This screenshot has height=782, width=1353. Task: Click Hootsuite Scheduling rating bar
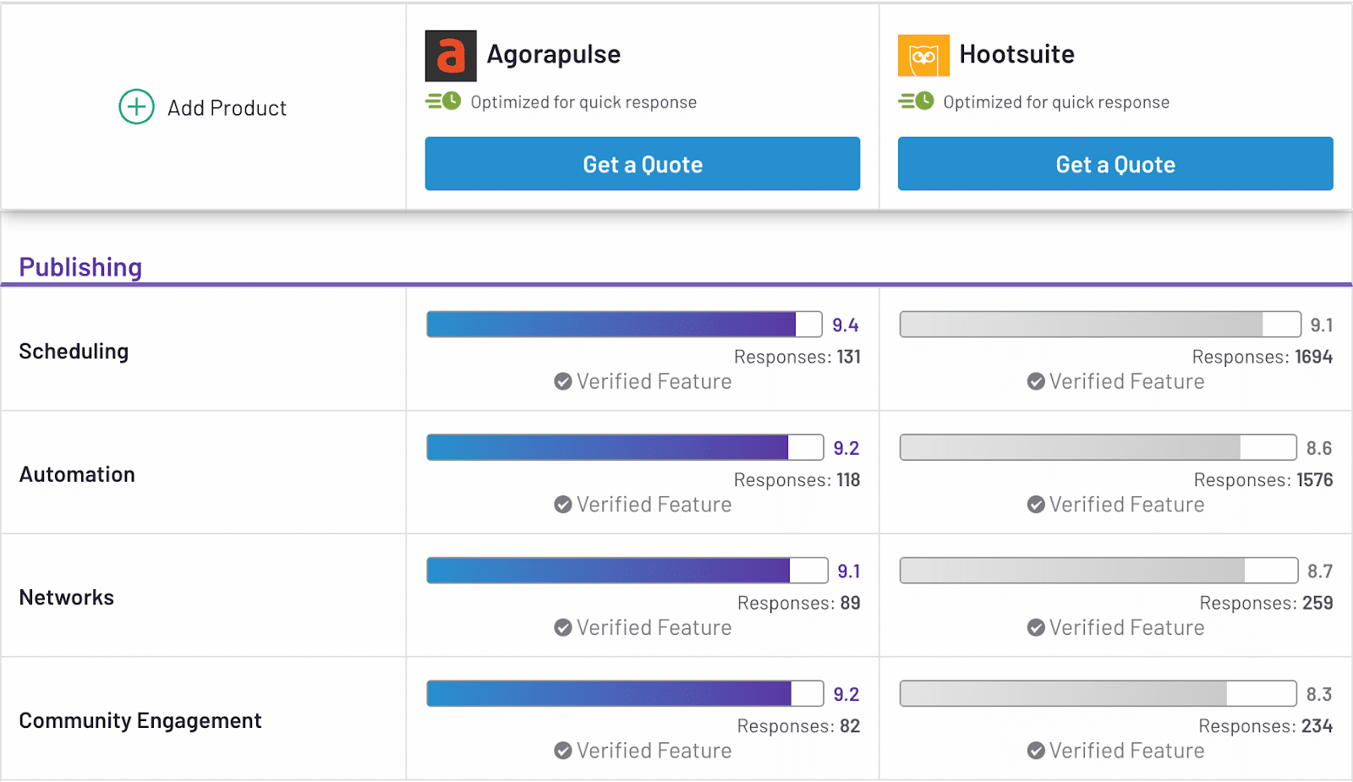(x=1100, y=325)
